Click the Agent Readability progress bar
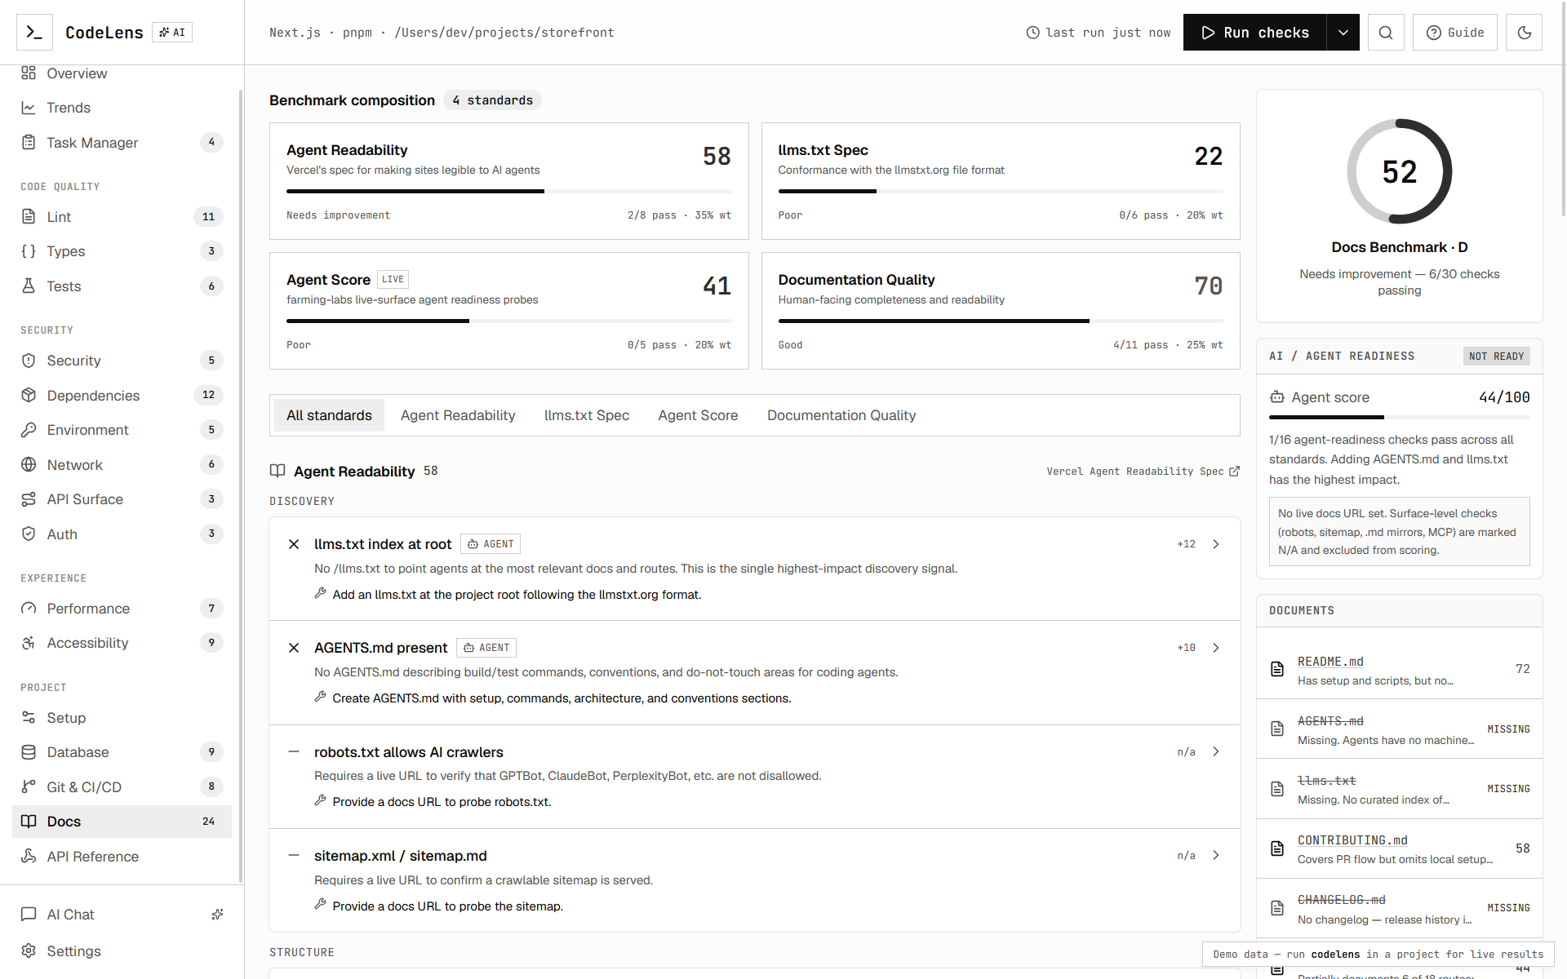Image resolution: width=1567 pixels, height=979 pixels. [x=508, y=192]
